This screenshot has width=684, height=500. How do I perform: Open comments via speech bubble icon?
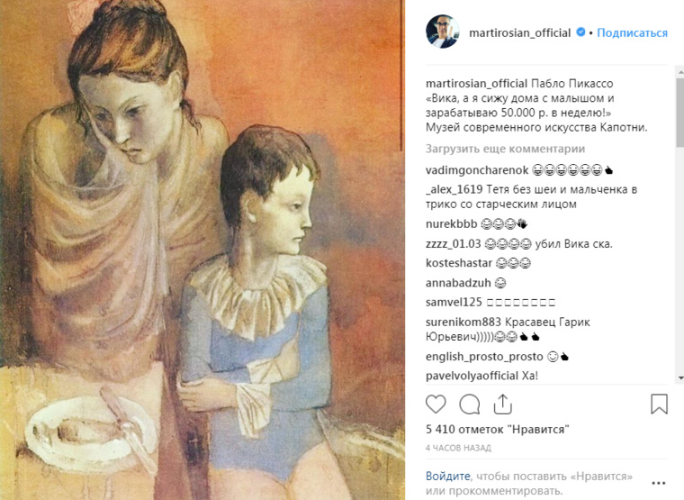pyautogui.click(x=470, y=404)
